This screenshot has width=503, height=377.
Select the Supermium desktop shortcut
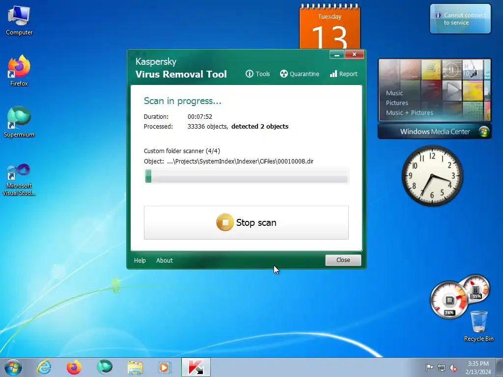pos(19,122)
